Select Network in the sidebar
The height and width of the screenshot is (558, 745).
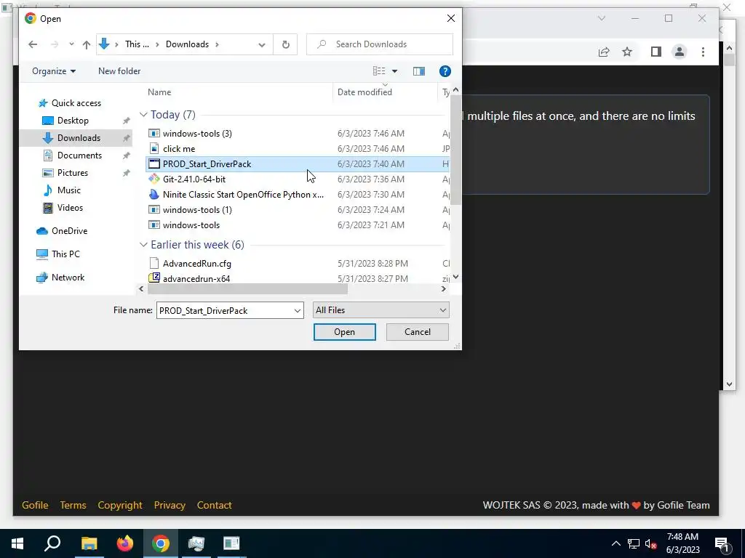coord(68,278)
